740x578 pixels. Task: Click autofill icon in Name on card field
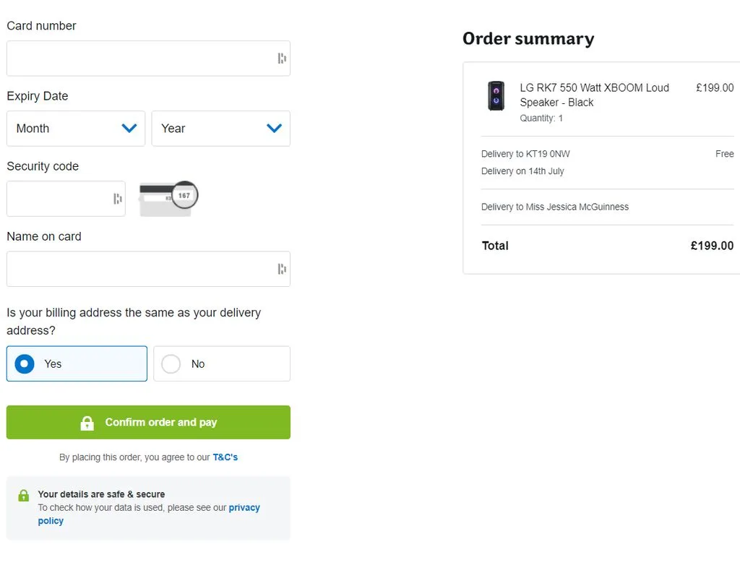[x=282, y=269]
